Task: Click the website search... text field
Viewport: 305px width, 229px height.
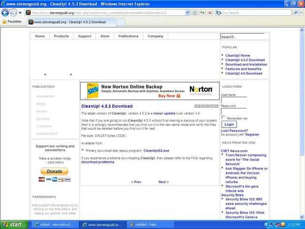Action: point(243,36)
